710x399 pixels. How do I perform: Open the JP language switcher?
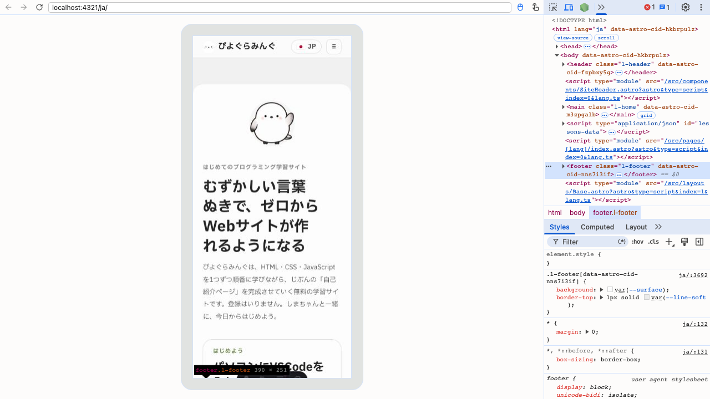click(306, 47)
